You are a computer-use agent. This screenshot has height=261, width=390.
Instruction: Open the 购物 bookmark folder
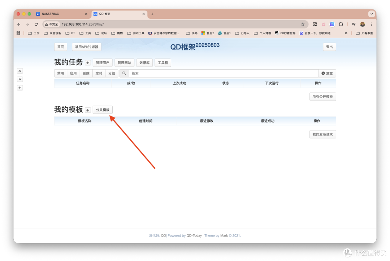pyautogui.click(x=117, y=33)
